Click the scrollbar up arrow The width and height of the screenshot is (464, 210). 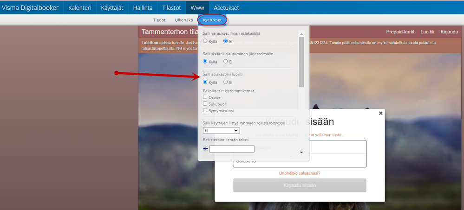[x=301, y=33]
